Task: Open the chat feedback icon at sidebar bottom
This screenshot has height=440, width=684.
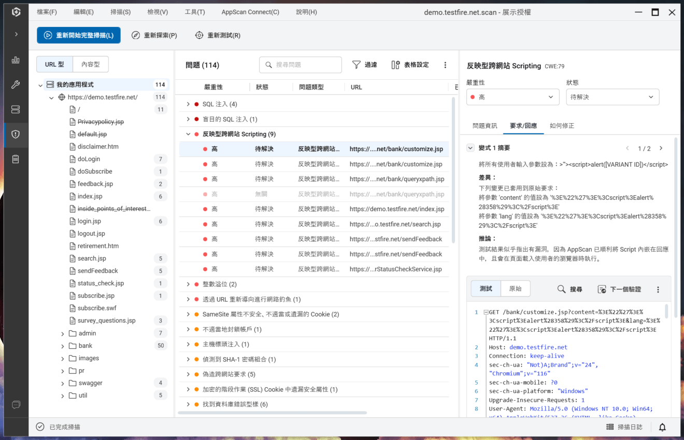Action: (16, 405)
